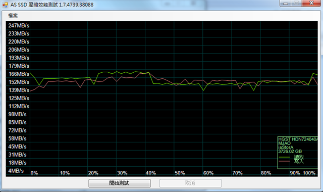
Task: Click the 30% x-axis label
Action: click(122, 173)
